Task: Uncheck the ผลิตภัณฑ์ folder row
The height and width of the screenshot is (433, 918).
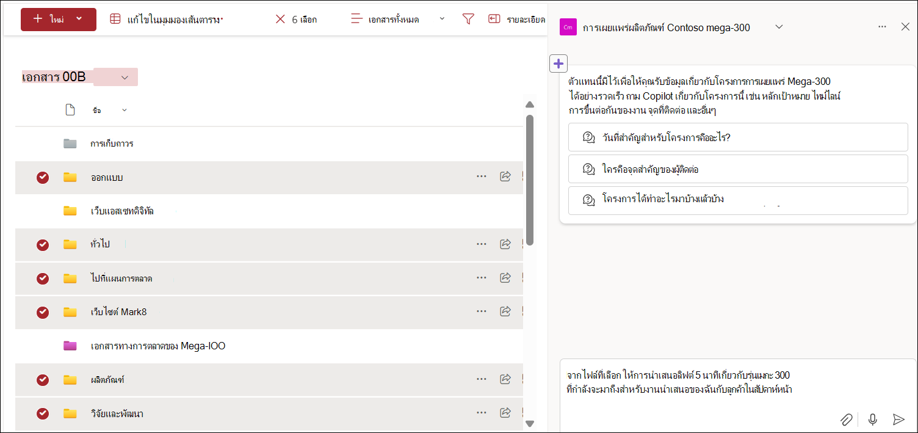Action: pos(43,380)
